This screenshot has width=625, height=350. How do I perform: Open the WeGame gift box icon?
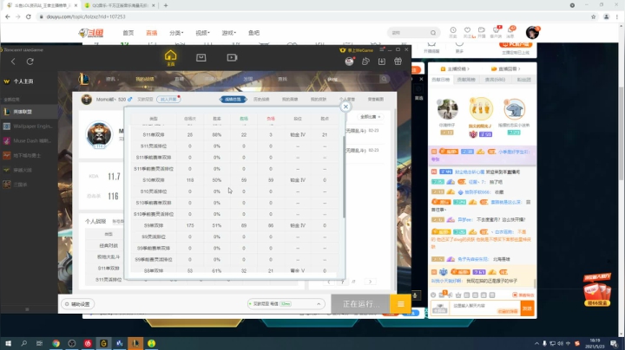point(398,62)
